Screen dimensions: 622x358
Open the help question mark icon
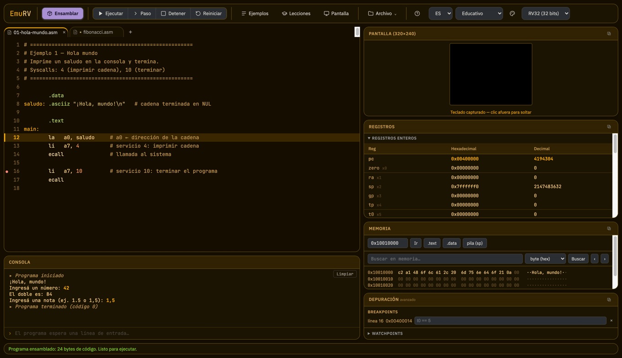pyautogui.click(x=417, y=14)
